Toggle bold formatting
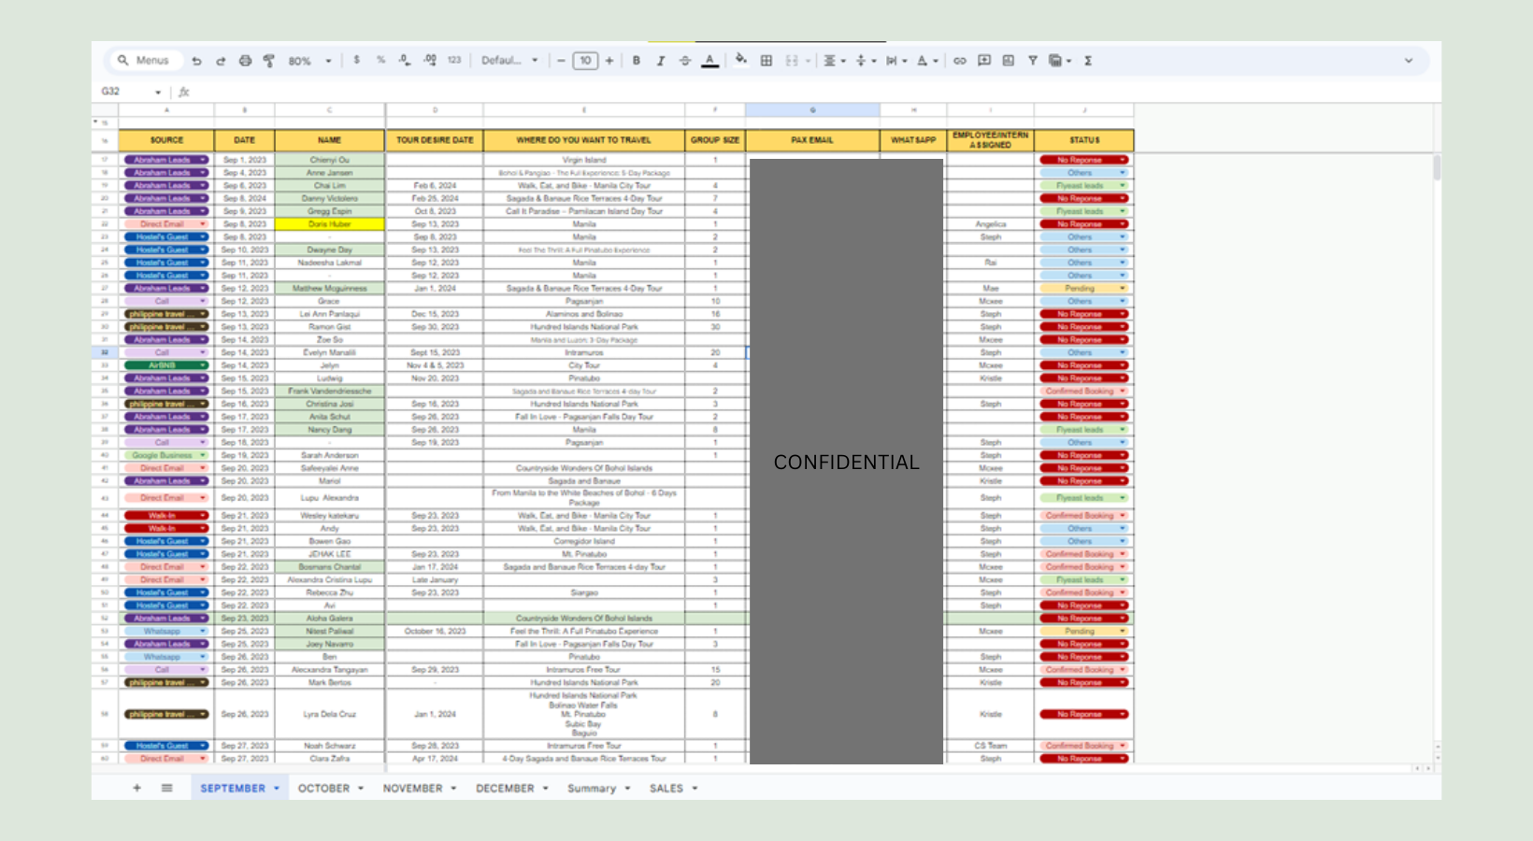 click(x=637, y=61)
